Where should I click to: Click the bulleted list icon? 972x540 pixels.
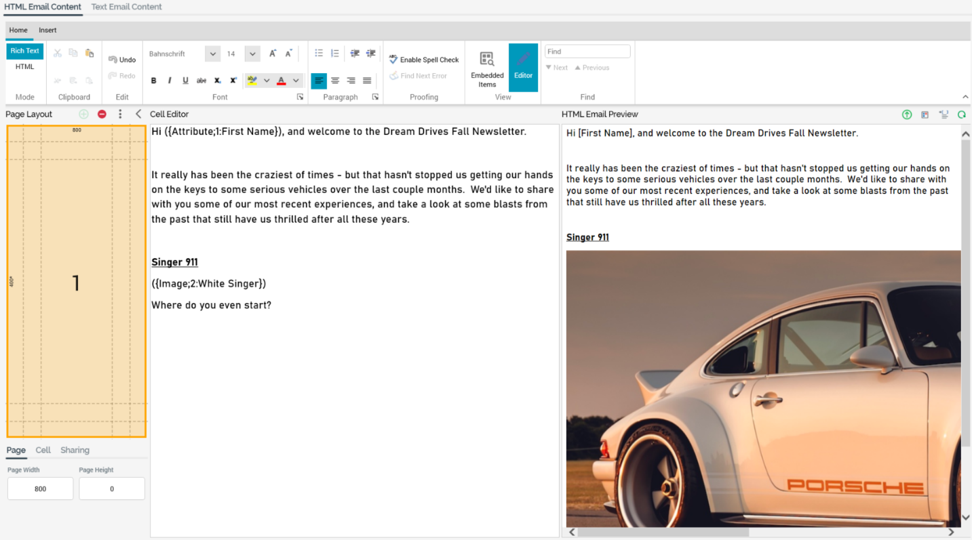[319, 54]
